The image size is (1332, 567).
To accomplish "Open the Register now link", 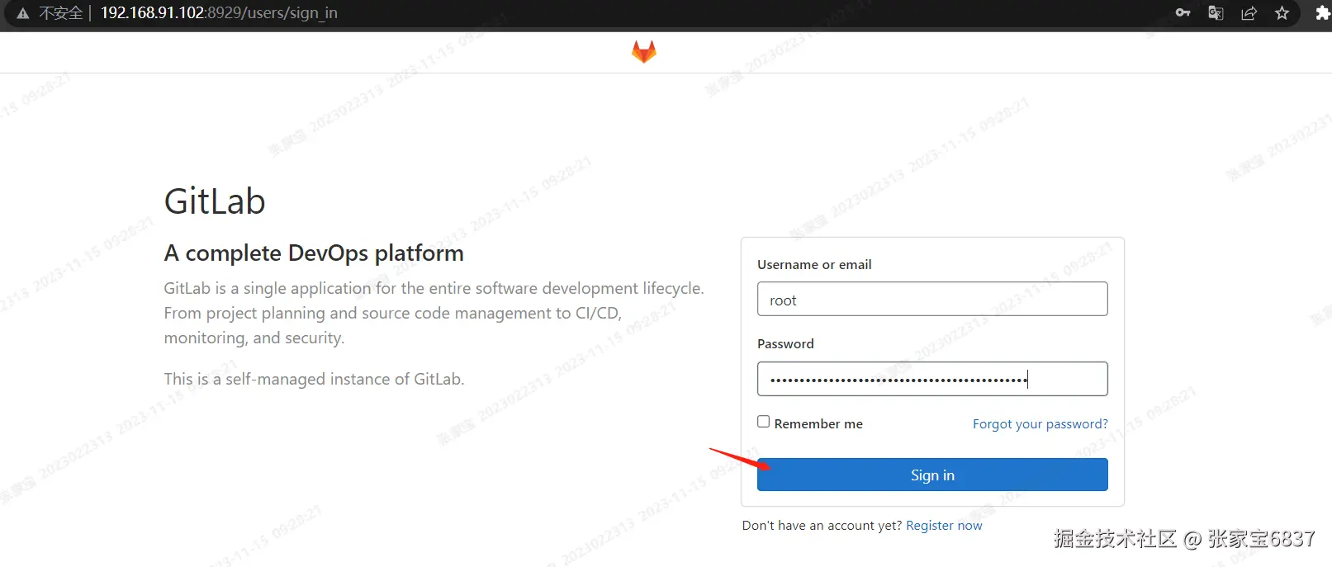I will [x=944, y=525].
